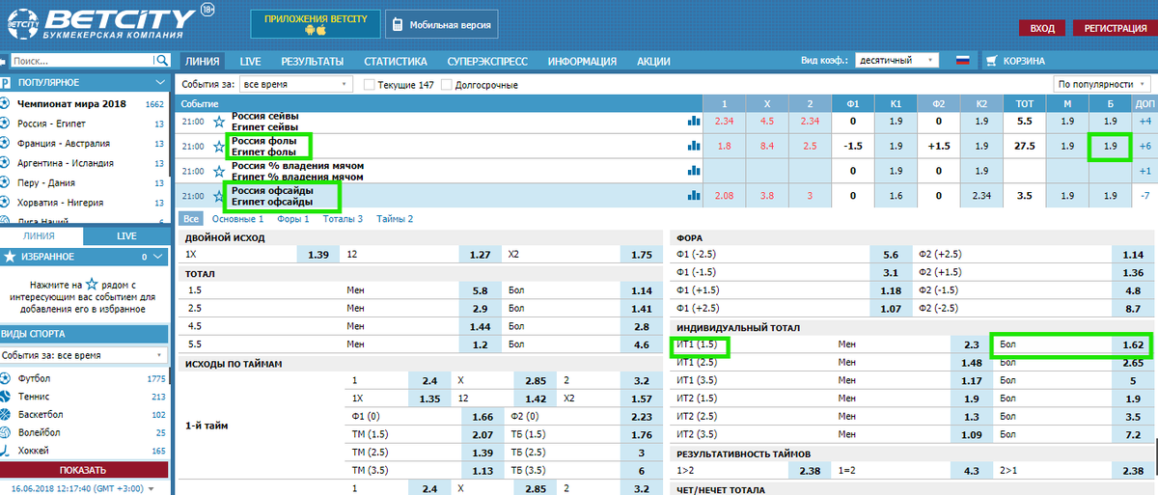This screenshot has width=1158, height=495.
Task: Switch to the Основные 1 tab
Action: [x=237, y=219]
